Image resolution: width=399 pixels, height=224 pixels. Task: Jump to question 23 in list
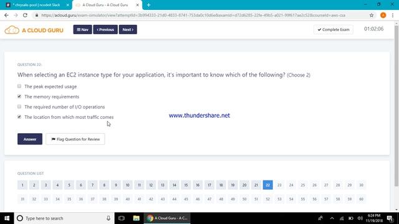(x=279, y=185)
